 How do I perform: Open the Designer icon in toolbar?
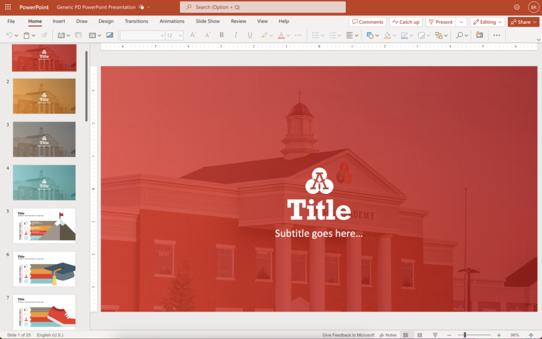[480, 35]
